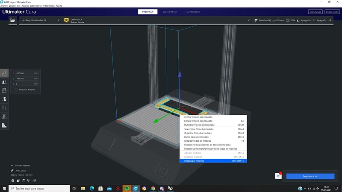Switch to the SUPERVISAR tab
Image resolution: width=342 pixels, height=192 pixels.
193,12
